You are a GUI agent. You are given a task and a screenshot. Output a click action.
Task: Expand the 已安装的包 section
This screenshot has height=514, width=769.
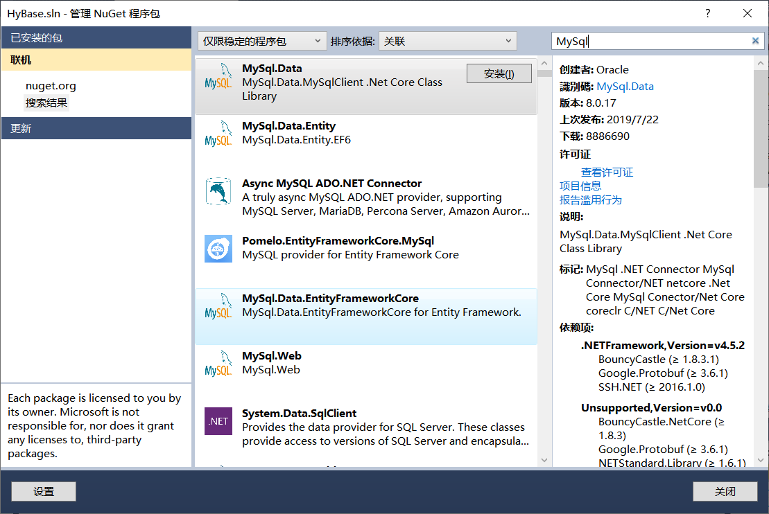point(96,37)
